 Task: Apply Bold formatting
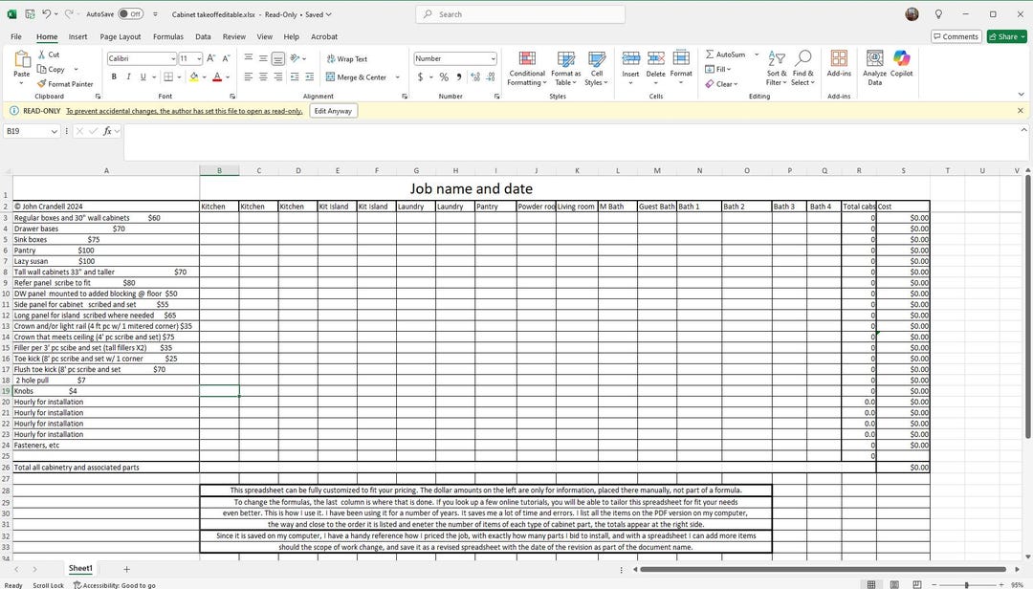click(114, 77)
